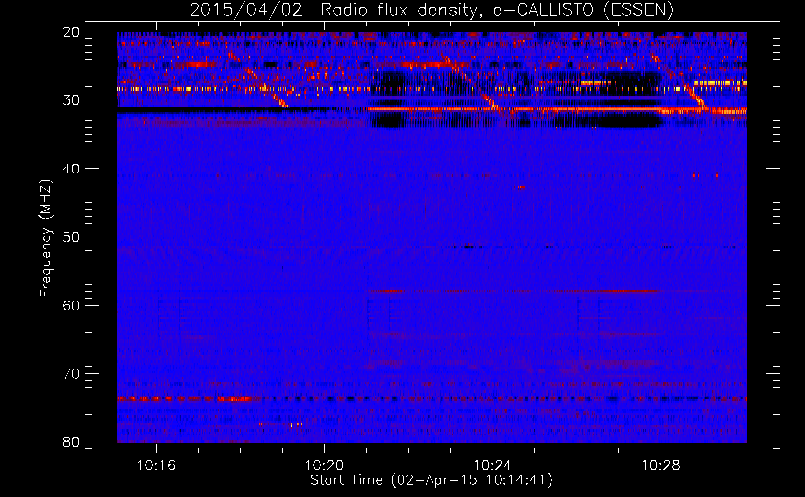
Task: Click the 10:24 time tick label
Action: point(493,466)
